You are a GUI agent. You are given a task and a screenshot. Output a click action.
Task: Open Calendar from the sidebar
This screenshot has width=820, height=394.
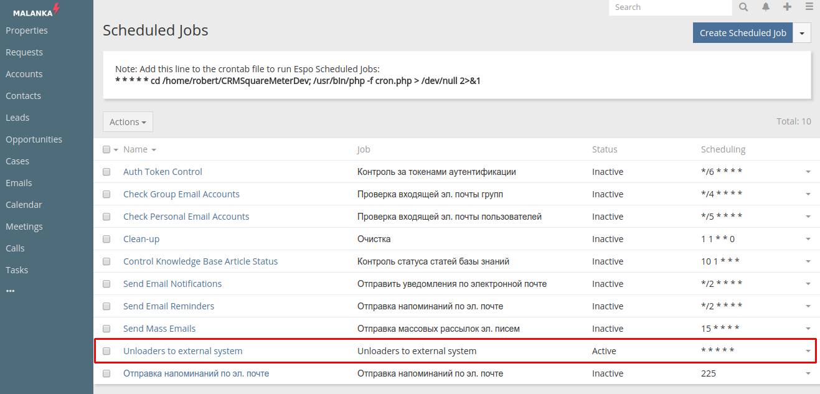click(24, 205)
